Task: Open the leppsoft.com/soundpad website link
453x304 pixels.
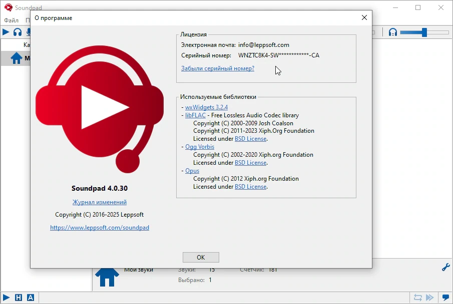Action: [x=100, y=227]
